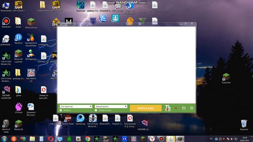Open the TL mods icon in TLauncher
This screenshot has height=142, width=253.
(x=168, y=108)
